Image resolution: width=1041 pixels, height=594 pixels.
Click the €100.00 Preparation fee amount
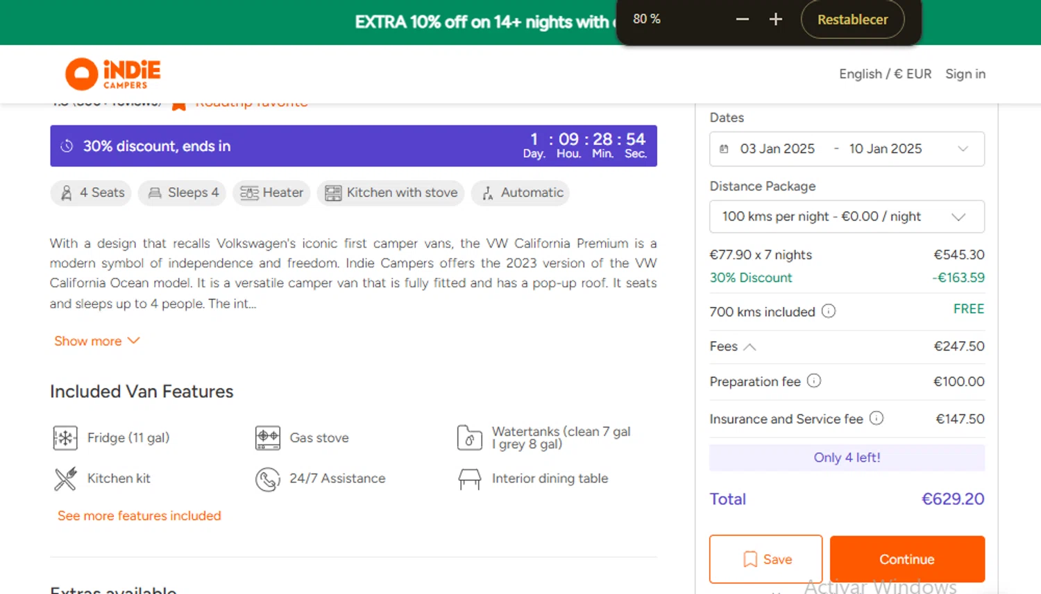pos(959,382)
